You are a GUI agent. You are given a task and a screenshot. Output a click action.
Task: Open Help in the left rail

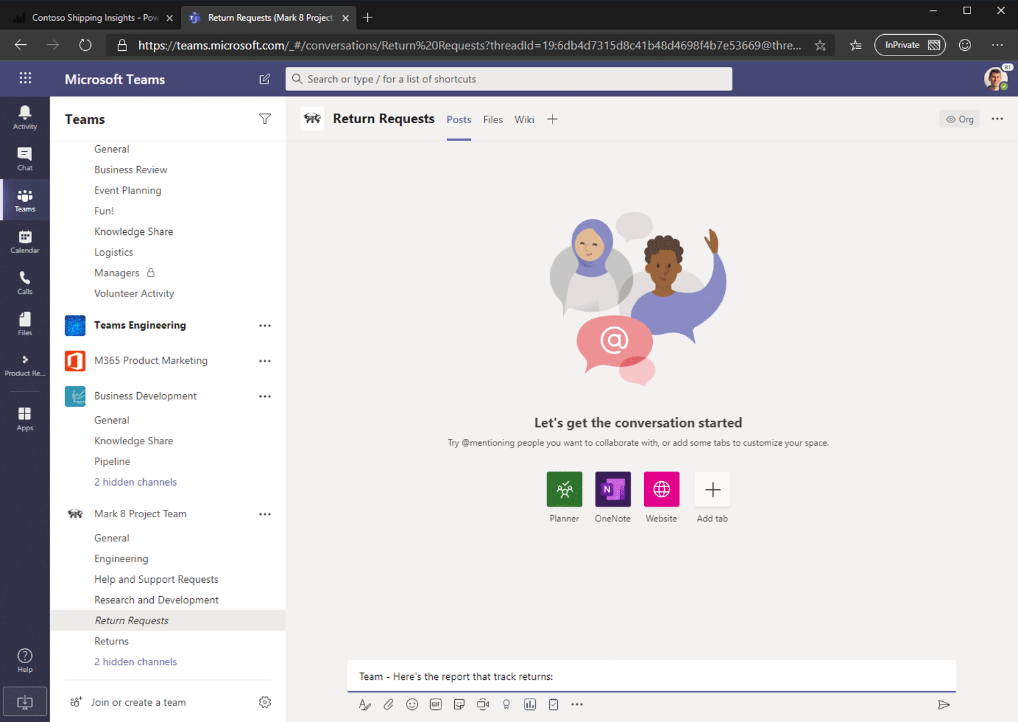pyautogui.click(x=25, y=660)
